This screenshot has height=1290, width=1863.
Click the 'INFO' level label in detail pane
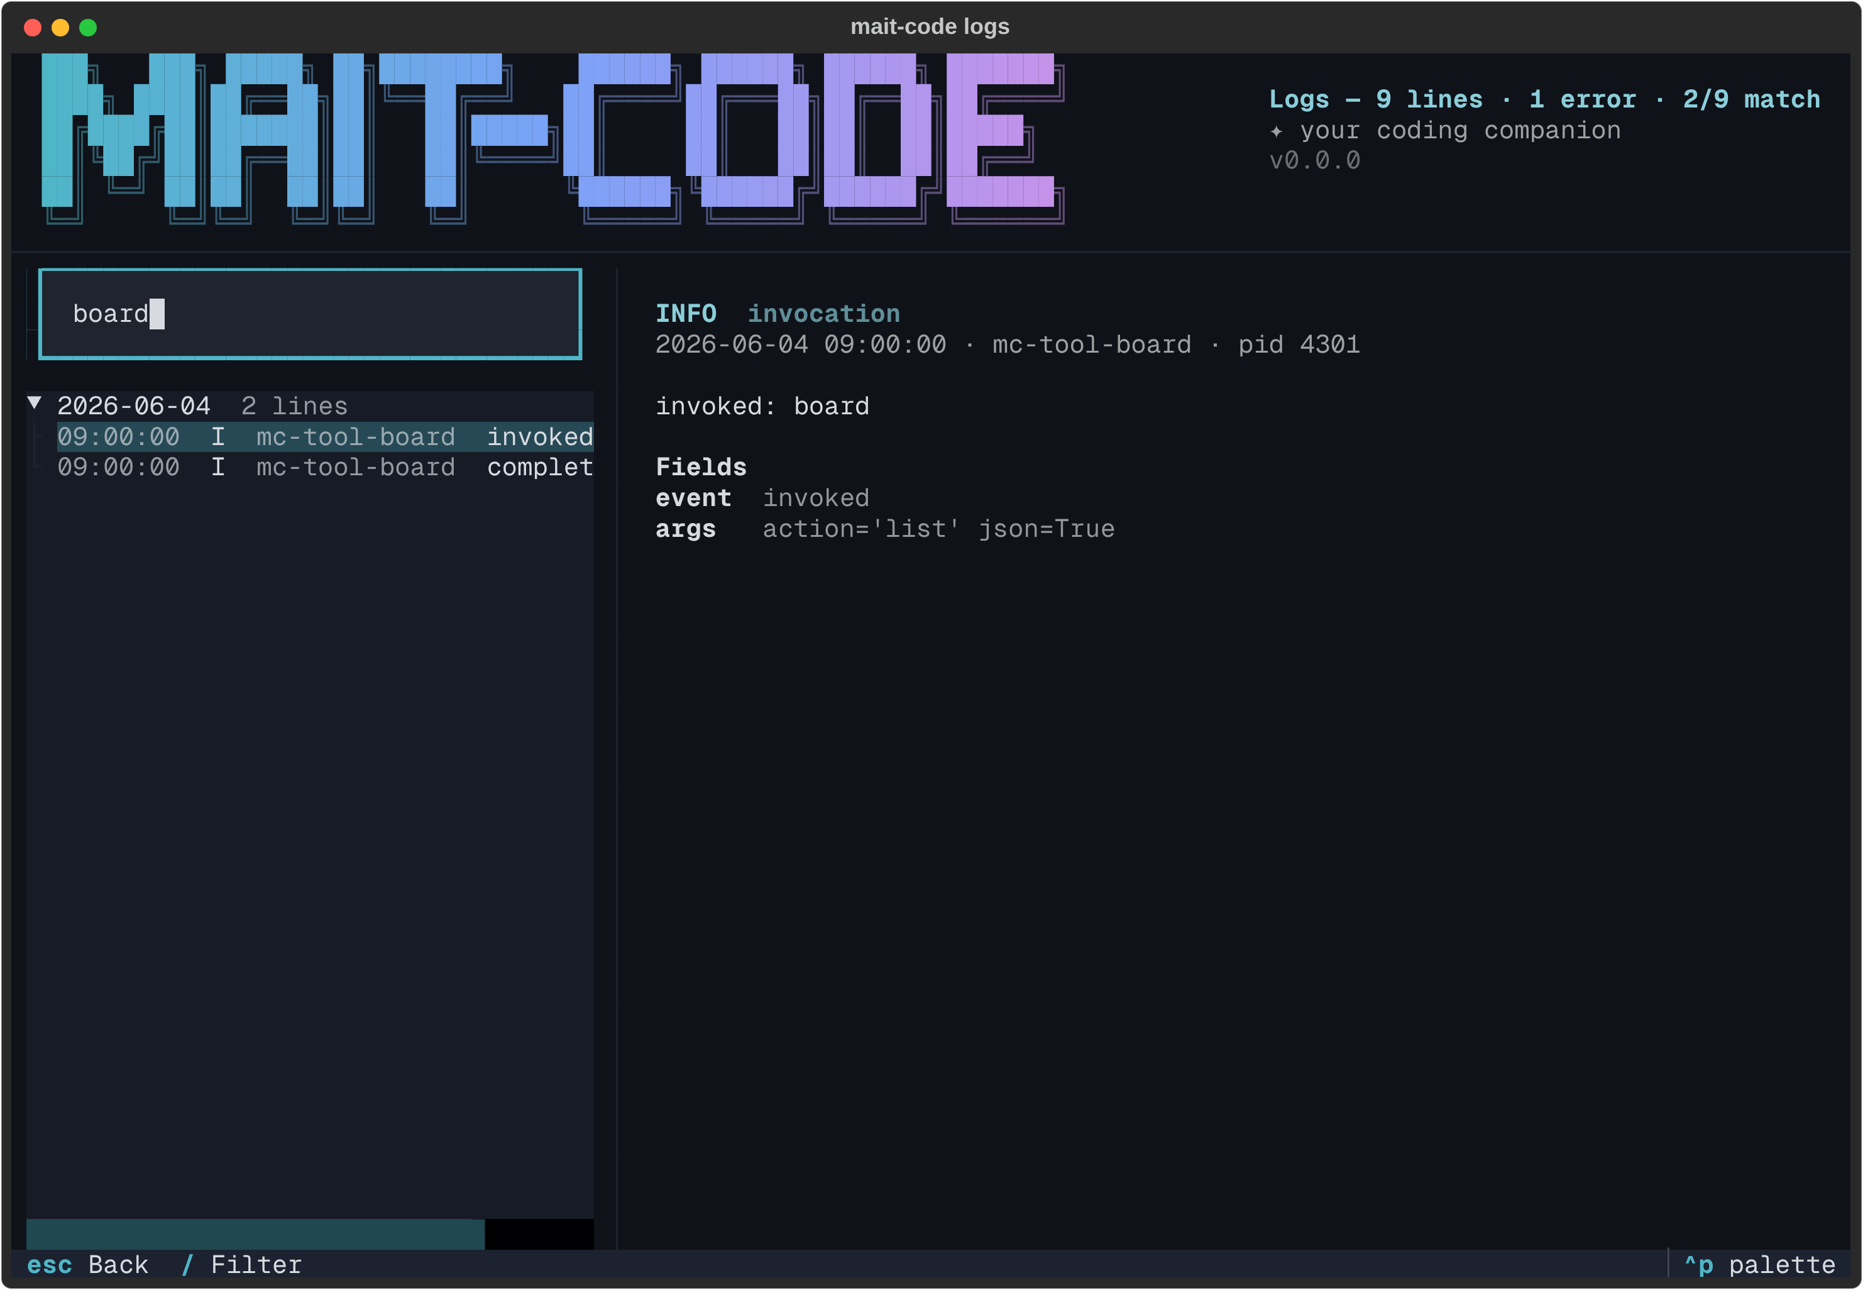pos(686,314)
